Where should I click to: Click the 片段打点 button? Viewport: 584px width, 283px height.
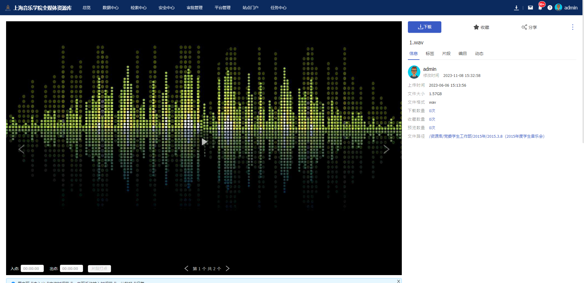[x=99, y=269]
